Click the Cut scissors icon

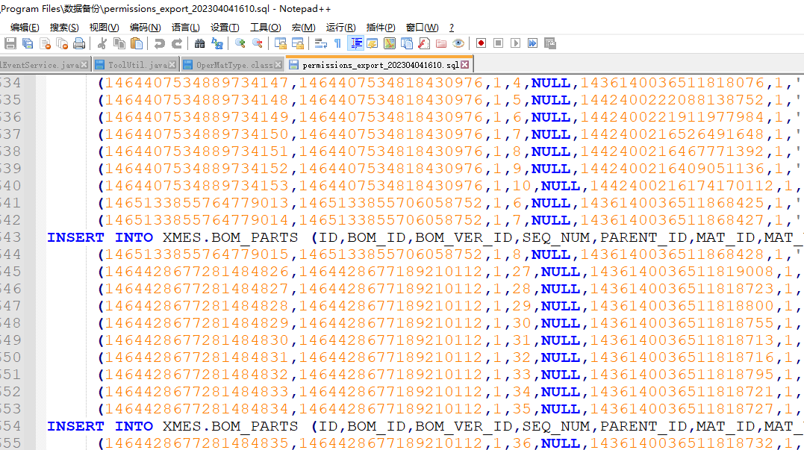102,43
